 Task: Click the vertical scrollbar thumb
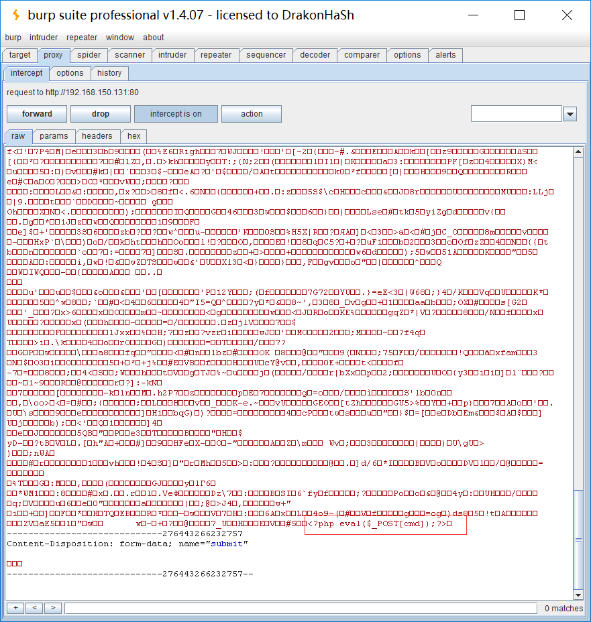578,540
